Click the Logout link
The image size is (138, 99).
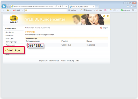[x=104, y=28]
